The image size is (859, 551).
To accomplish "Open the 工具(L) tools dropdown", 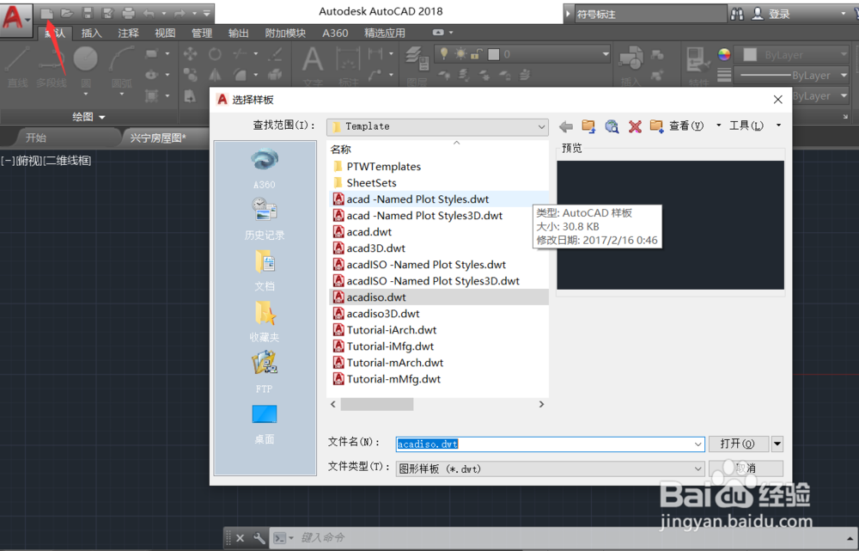I will [x=778, y=126].
